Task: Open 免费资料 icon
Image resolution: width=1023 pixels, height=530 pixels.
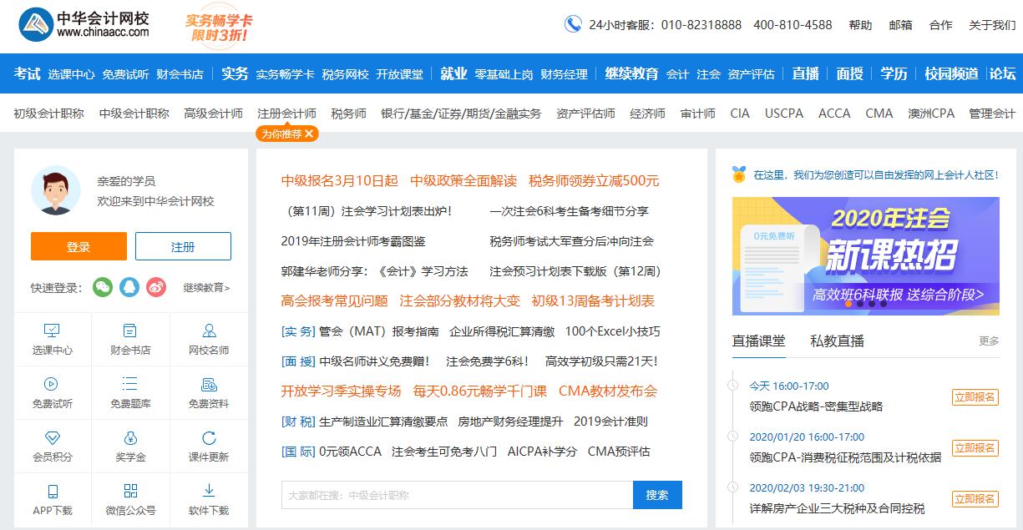Action: point(209,384)
